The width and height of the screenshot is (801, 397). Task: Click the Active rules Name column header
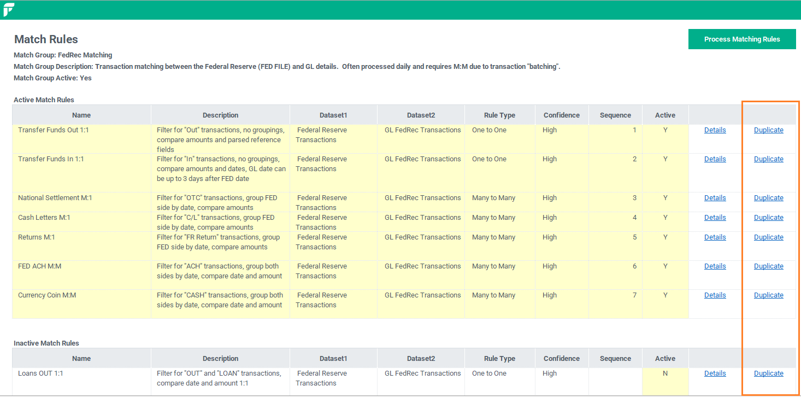tap(81, 115)
